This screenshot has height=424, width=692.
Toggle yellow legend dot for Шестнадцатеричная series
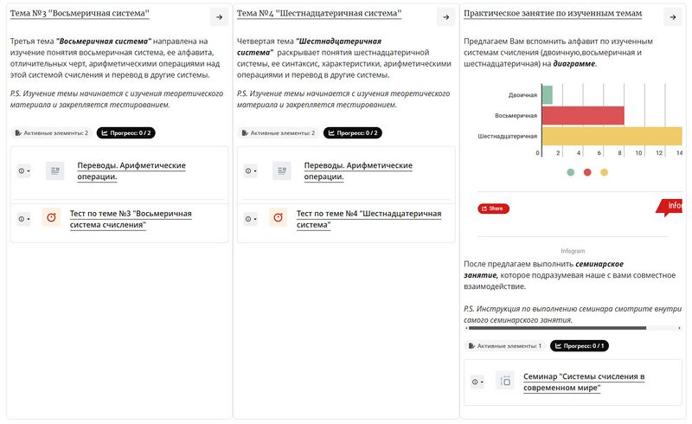tap(604, 172)
